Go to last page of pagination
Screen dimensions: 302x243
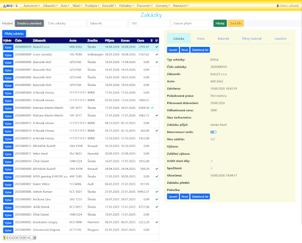(35, 238)
